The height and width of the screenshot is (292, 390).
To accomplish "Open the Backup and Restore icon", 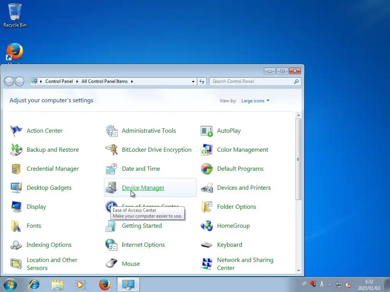I will coord(16,150).
